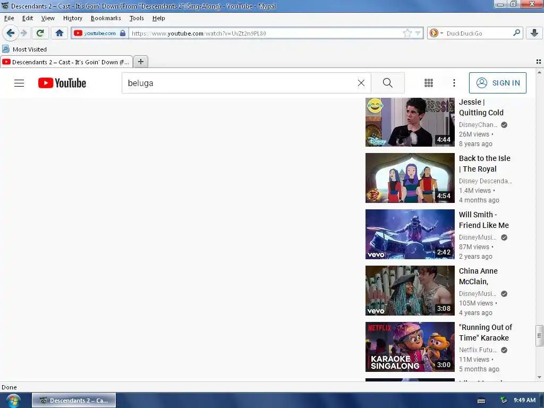Click Will Smith - Friend Like Me title
This screenshot has height=408, width=544.
click(483, 219)
